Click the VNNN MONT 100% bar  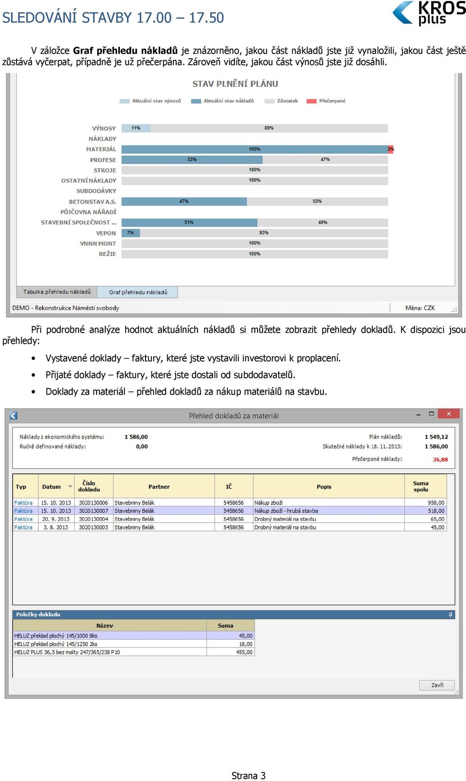255,243
